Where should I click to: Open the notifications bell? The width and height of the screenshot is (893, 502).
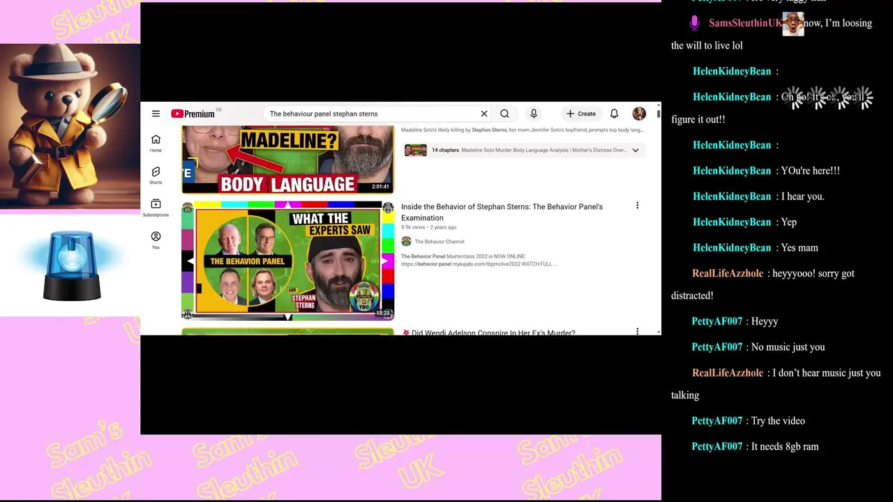[x=614, y=114]
